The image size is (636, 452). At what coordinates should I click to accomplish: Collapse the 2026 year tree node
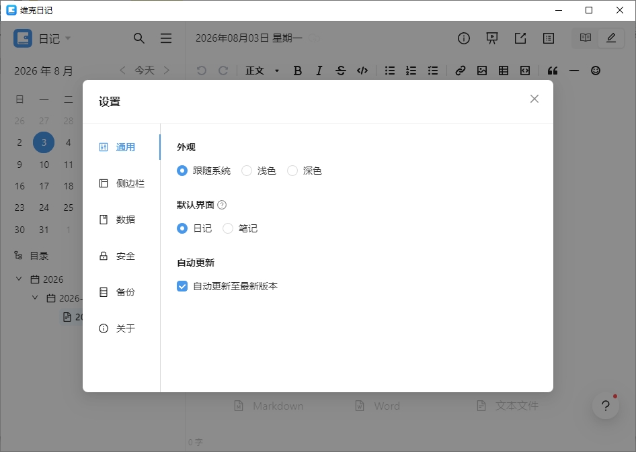point(19,279)
